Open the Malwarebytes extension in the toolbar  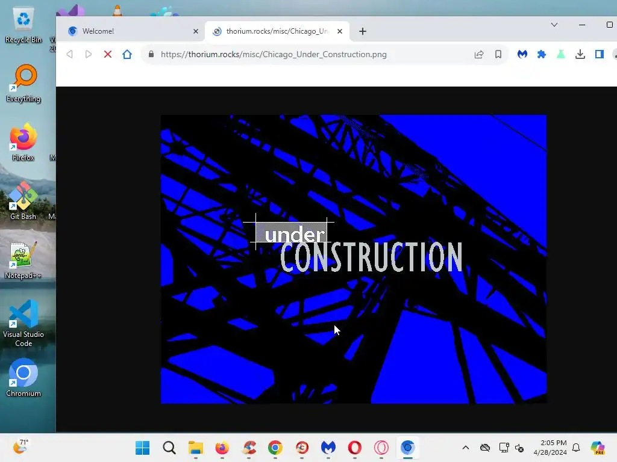pyautogui.click(x=522, y=54)
